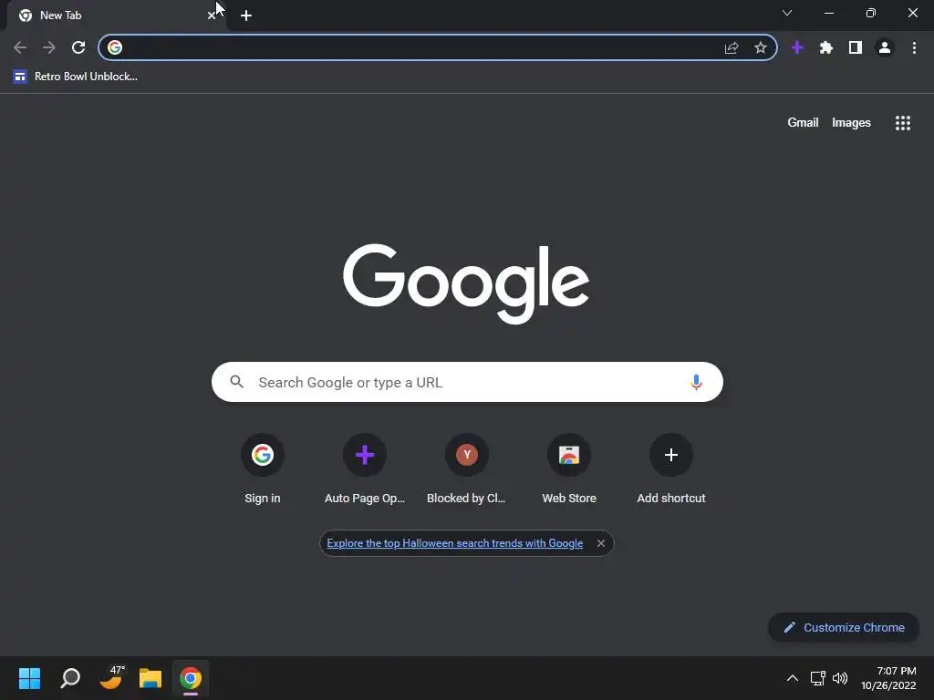This screenshot has width=934, height=700.
Task: Open a new tab with the plus button
Action: click(246, 15)
